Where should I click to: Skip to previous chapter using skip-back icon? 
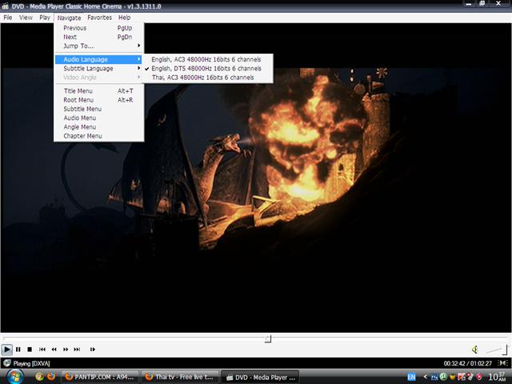(x=42, y=350)
